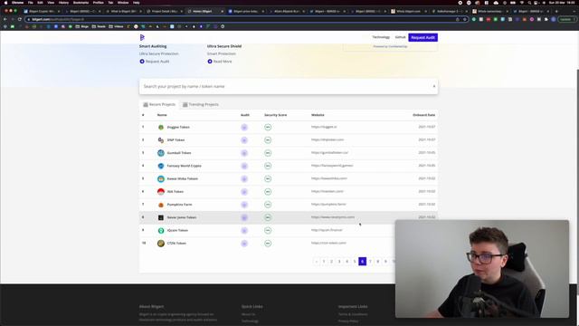Screen dimensions: 579x326
Task: Click the Kawai Shiba Token logo icon
Action: 161,179
